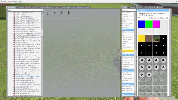The width and height of the screenshot is (178, 100).
Task: Open the Dupes tab
Action: pos(80,7)
